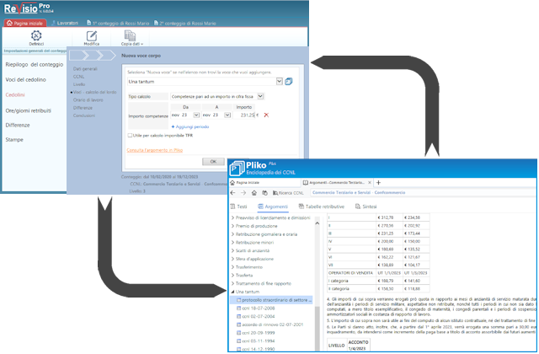The image size is (539, 354).
Task: Open Sintesi tab in Pliko
Action: click(366, 206)
